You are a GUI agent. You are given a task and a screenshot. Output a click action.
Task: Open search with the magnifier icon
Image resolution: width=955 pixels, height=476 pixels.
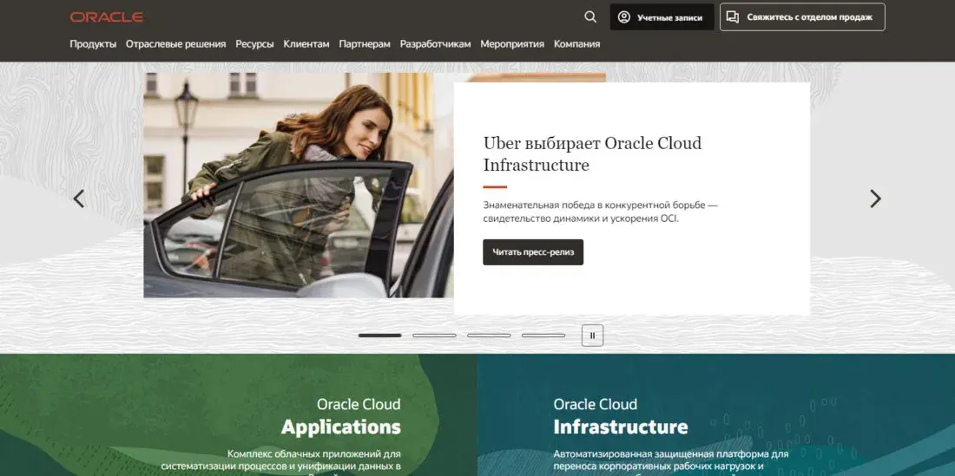(x=590, y=17)
